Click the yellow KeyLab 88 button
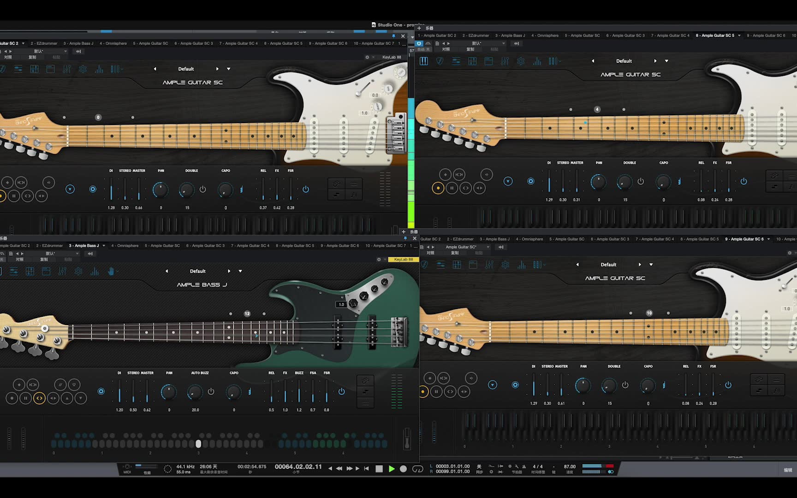The width and height of the screenshot is (797, 498). 403,259
